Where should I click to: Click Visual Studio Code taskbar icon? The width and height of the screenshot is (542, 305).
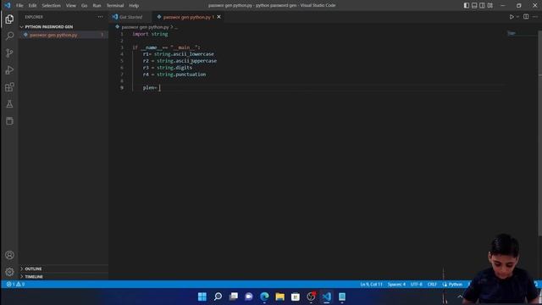tap(327, 297)
